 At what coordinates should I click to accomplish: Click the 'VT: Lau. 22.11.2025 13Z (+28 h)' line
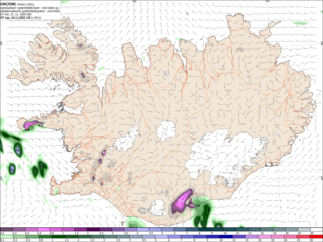point(20,18)
